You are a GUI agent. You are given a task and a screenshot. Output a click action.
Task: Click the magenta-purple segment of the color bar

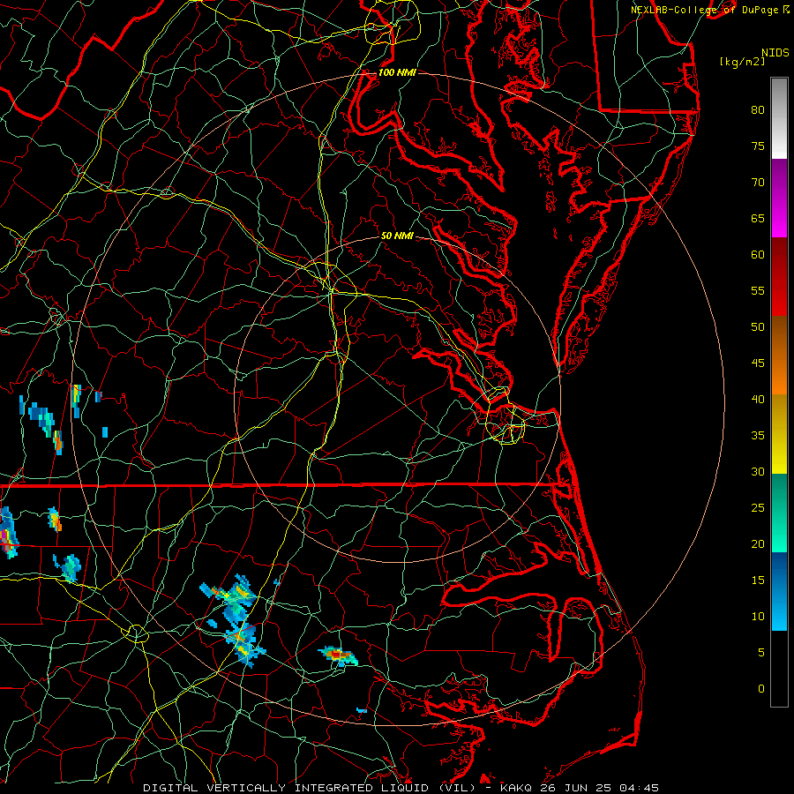pos(779,198)
